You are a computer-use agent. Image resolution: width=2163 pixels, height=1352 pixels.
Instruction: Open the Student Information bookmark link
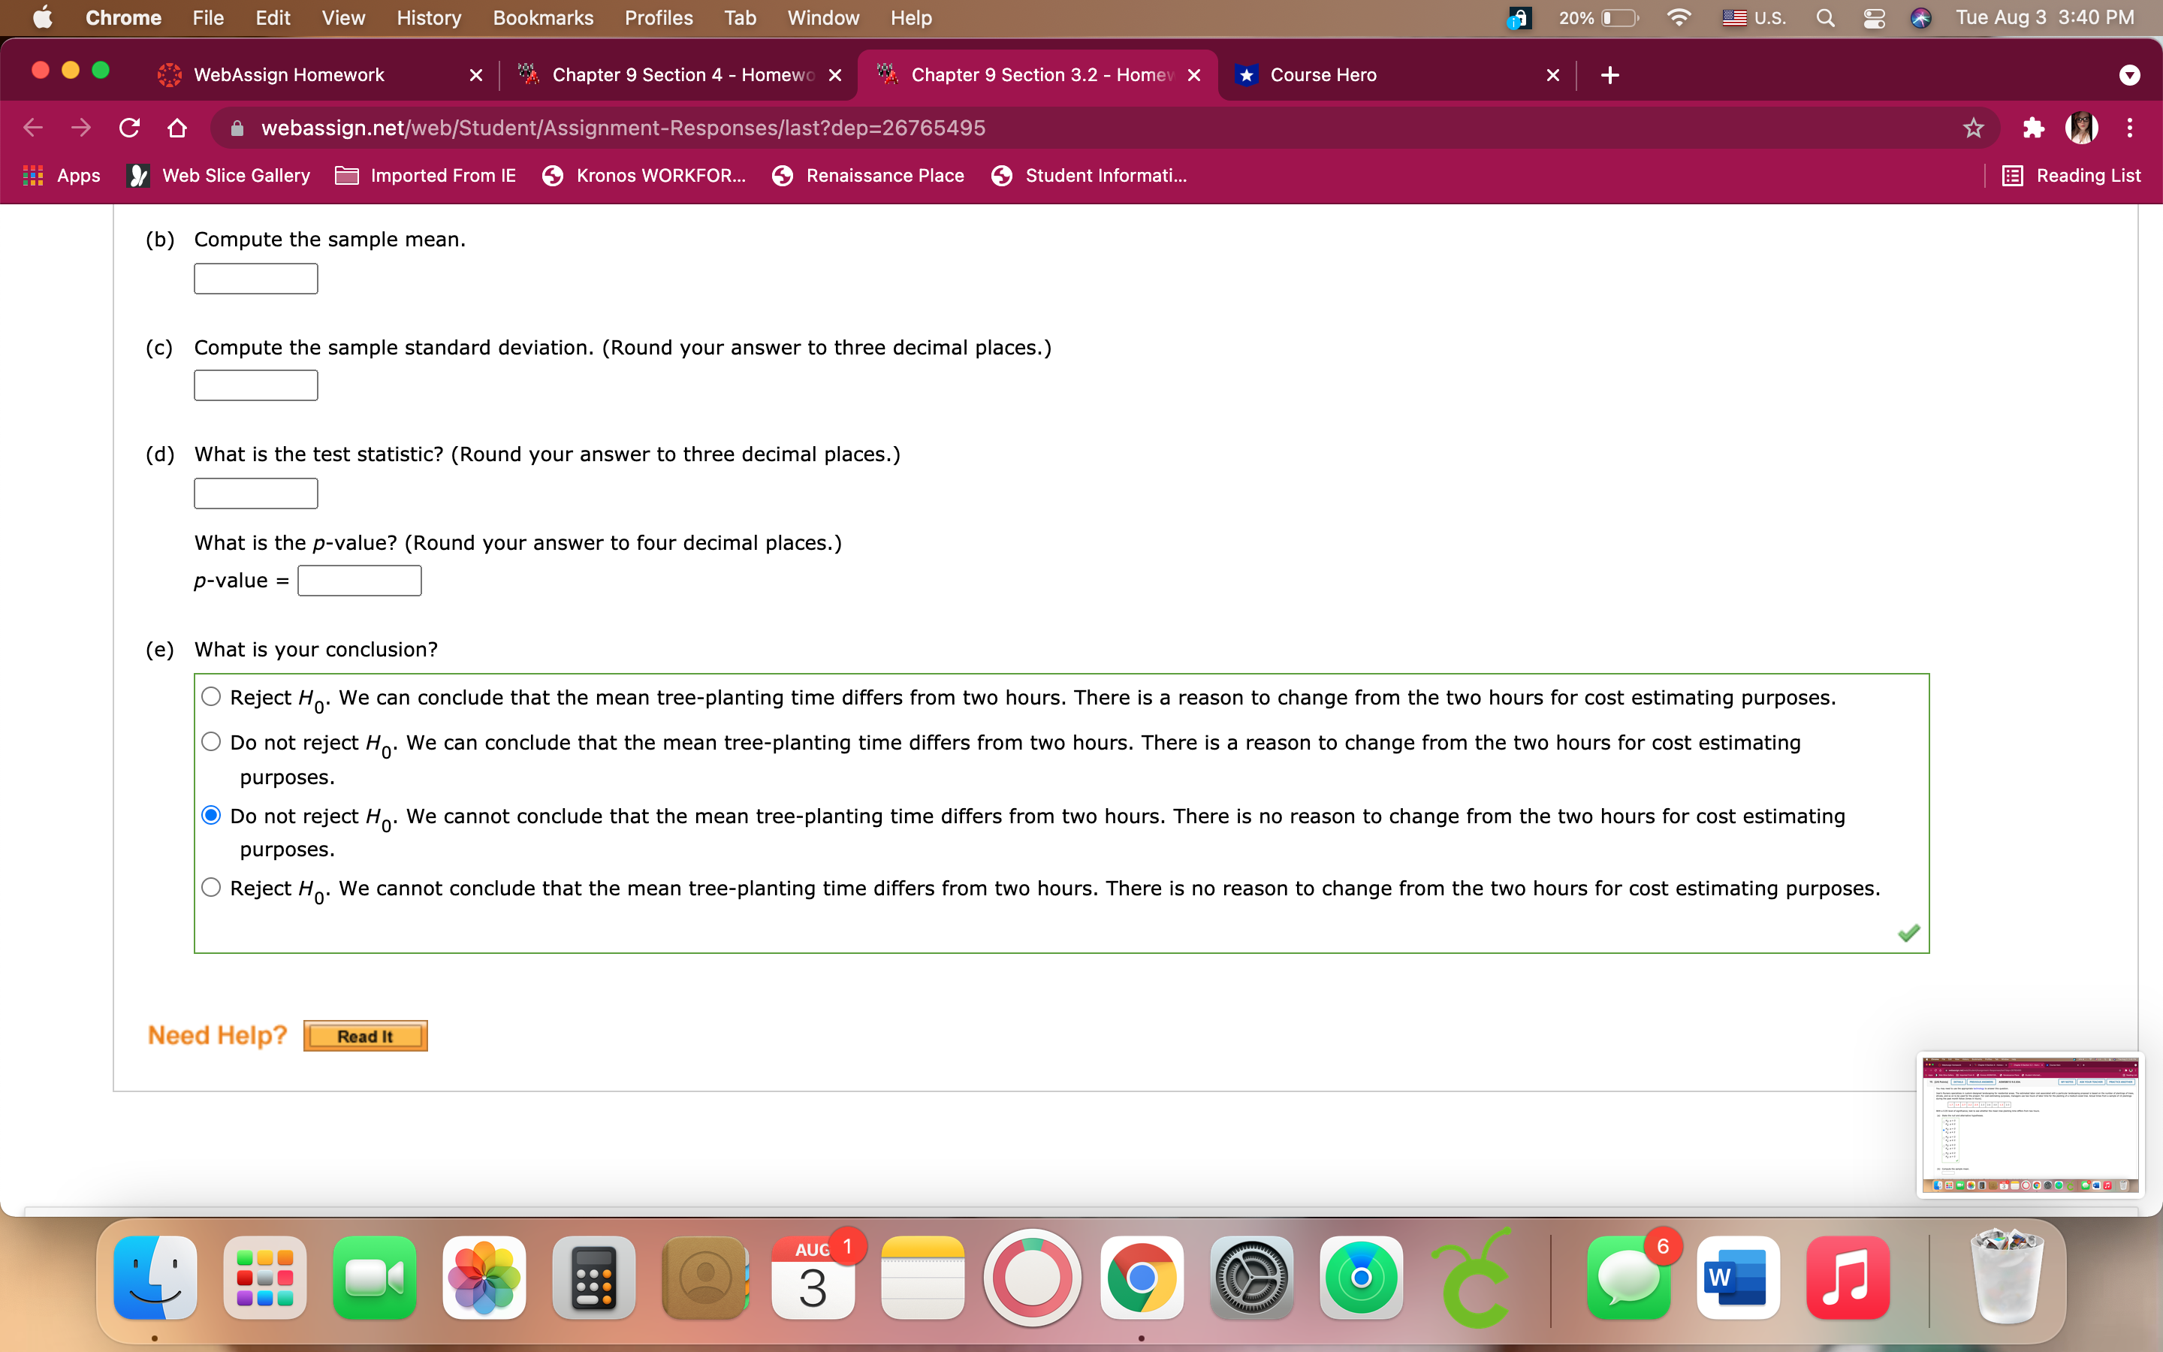pyautogui.click(x=1105, y=175)
